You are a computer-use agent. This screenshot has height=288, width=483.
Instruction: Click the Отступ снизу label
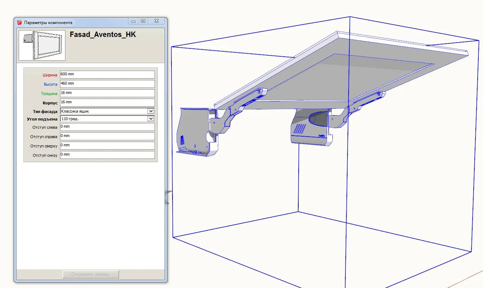pos(45,155)
